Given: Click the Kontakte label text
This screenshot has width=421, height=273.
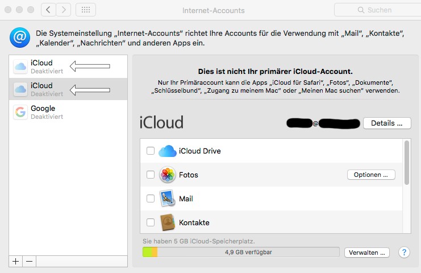Looking at the screenshot, I should 194,222.
